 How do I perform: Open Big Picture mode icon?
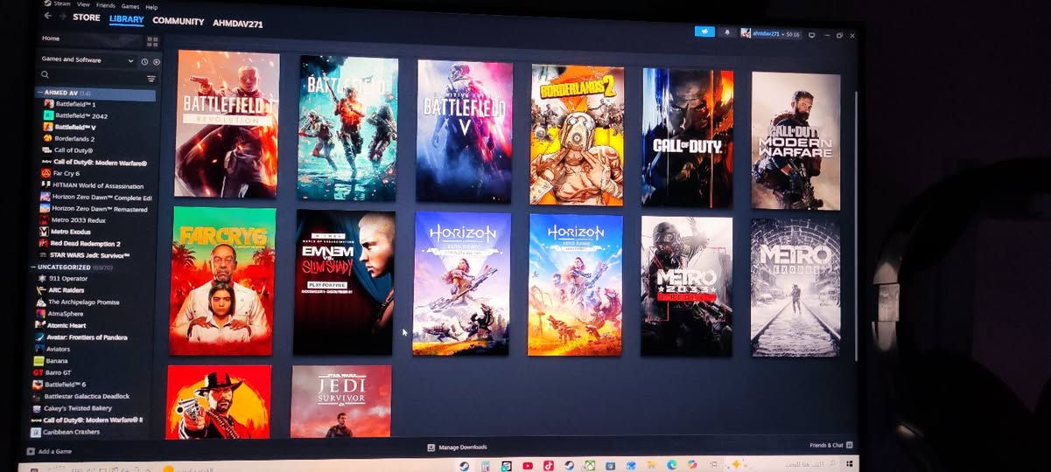click(x=811, y=35)
